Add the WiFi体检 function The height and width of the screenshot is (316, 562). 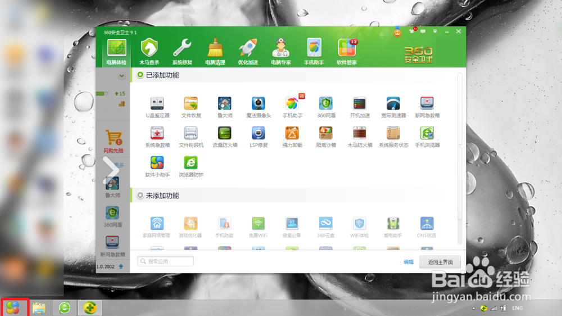pyautogui.click(x=359, y=227)
